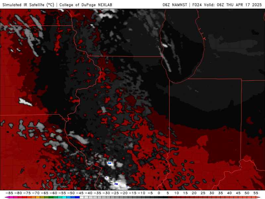Click the 40 label on the color scale
Viewport: 265px width, 199px height.
point(229,193)
